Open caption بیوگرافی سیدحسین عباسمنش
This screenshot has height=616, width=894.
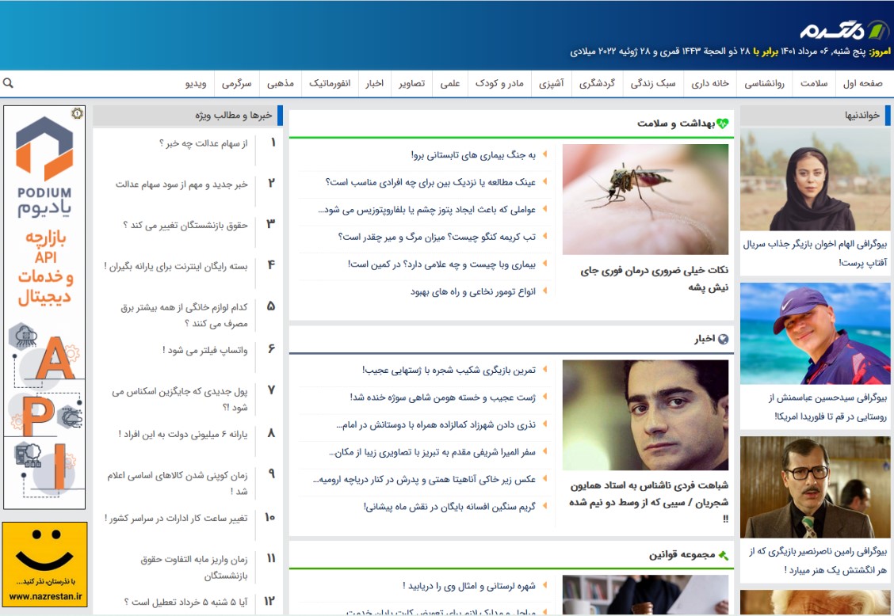pyautogui.click(x=827, y=407)
